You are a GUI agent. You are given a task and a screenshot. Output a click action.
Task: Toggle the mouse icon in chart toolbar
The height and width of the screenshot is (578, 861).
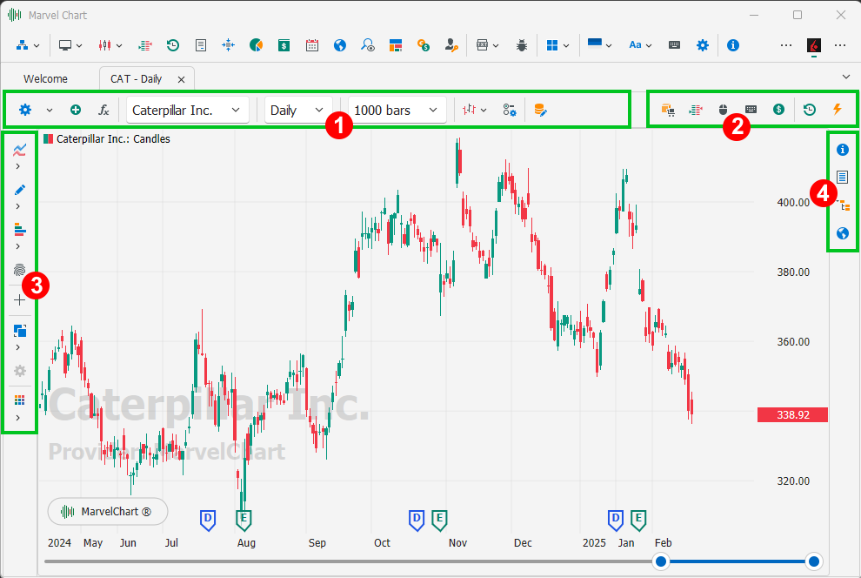724,110
